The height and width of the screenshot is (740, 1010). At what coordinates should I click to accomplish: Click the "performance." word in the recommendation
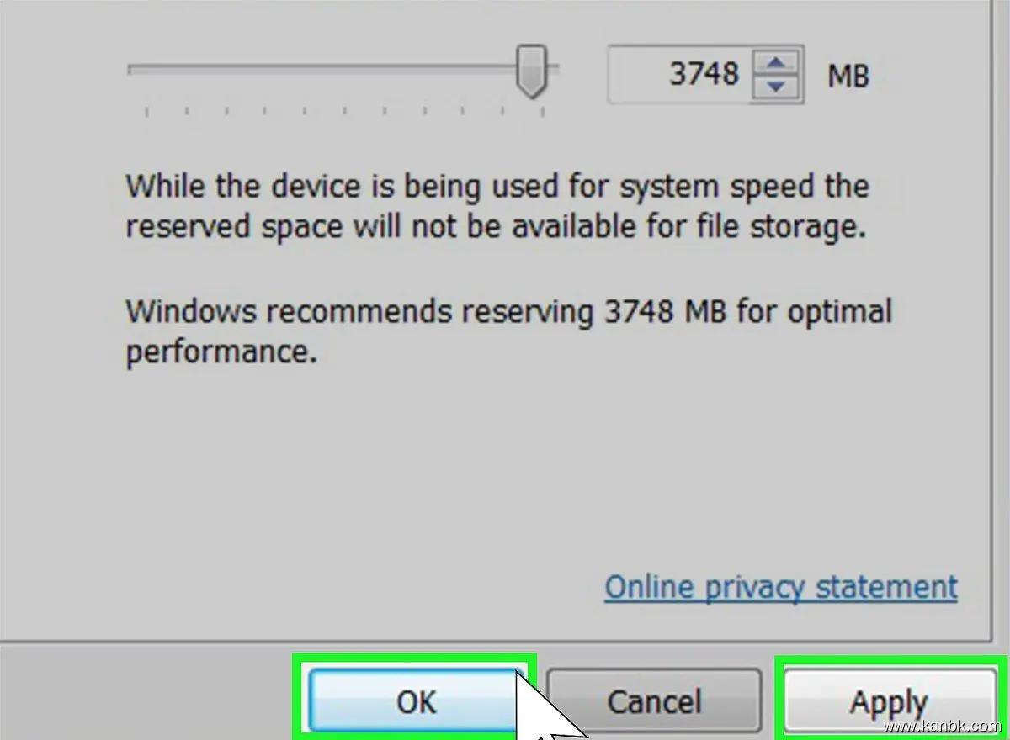(x=221, y=352)
